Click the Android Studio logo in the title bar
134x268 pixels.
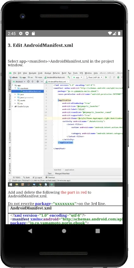pyautogui.click(x=10, y=73)
